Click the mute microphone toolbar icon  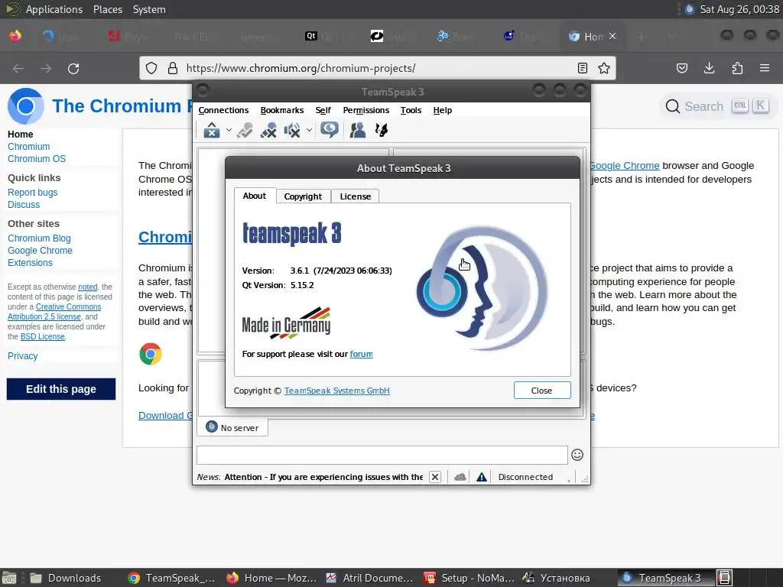coord(268,130)
